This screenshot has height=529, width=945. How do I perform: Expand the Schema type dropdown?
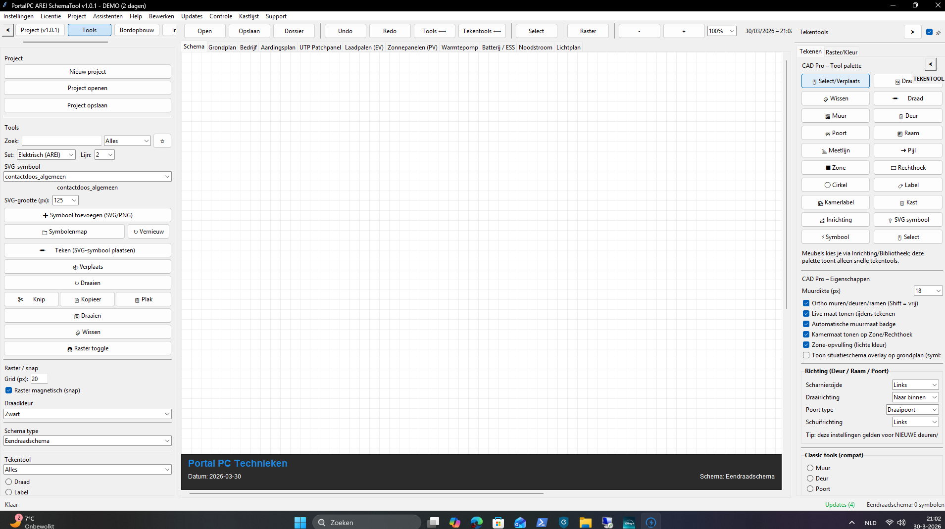[x=88, y=441]
